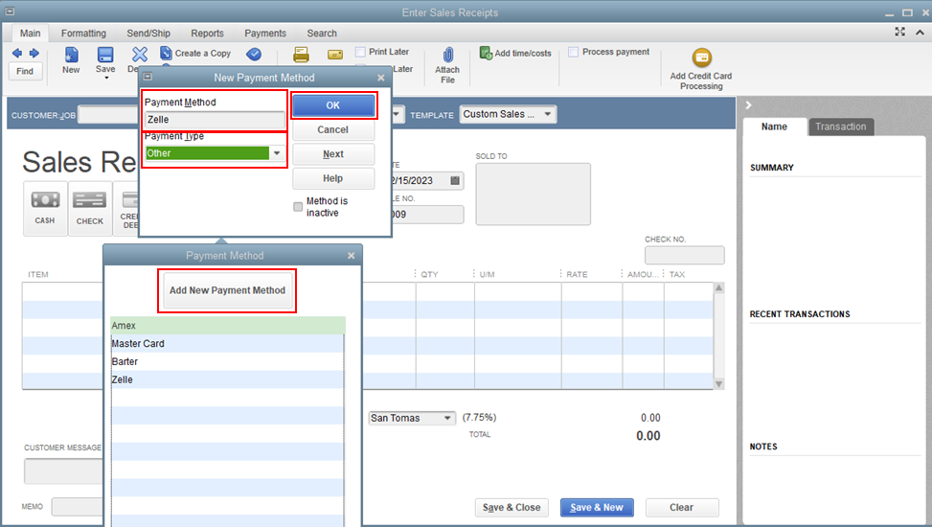
Task: Open Help in New Payment Method dialog
Action: [x=333, y=178]
